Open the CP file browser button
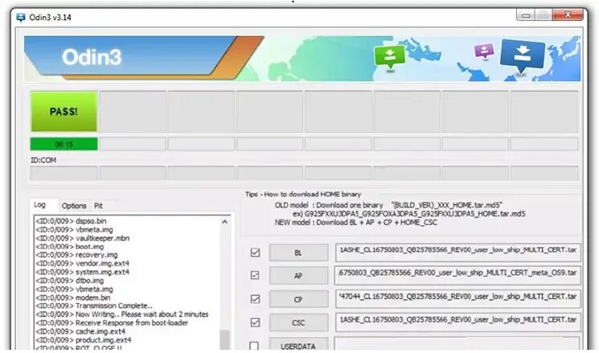599x353 pixels. (x=298, y=299)
